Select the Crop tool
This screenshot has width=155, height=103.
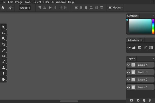click(4, 44)
